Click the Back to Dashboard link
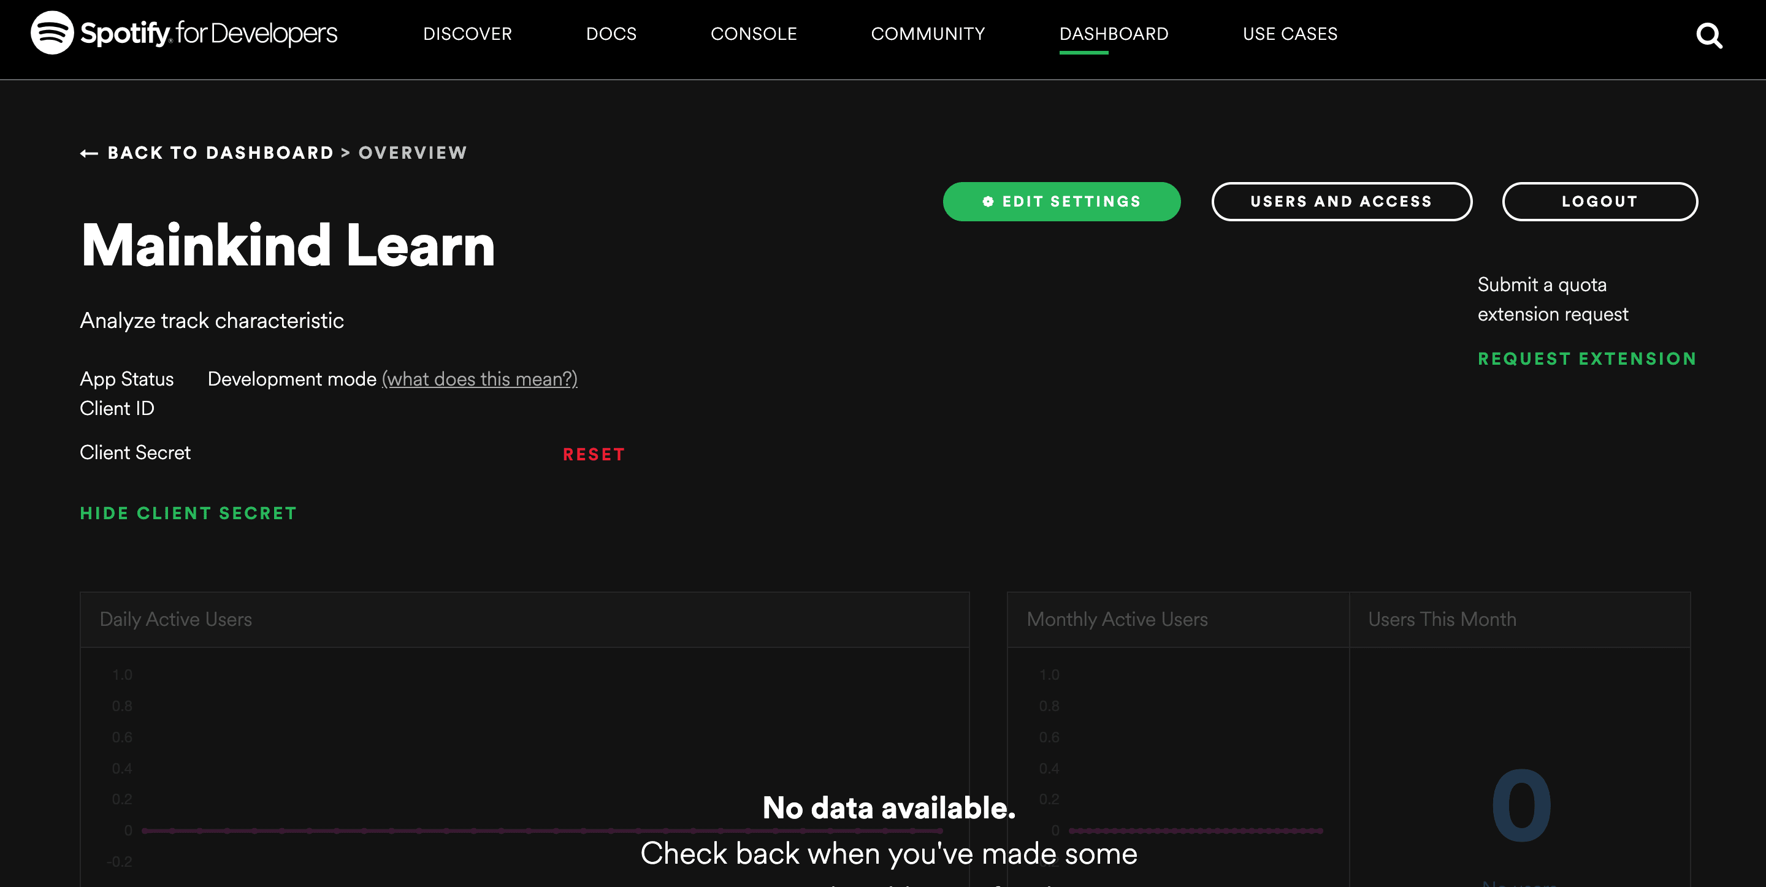Screen dimensions: 1766x887 point(221,153)
